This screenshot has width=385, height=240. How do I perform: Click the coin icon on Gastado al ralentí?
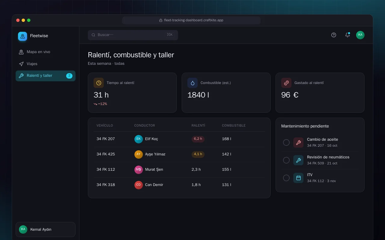286,83
